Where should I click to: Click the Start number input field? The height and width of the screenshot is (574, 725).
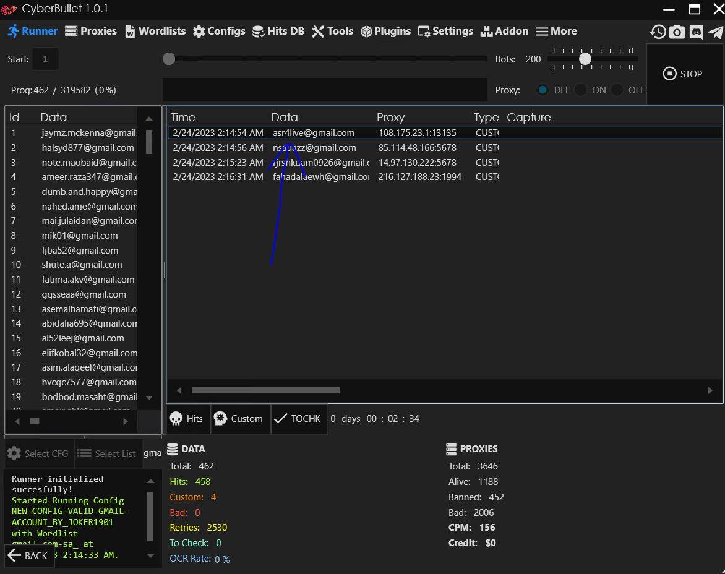[45, 59]
